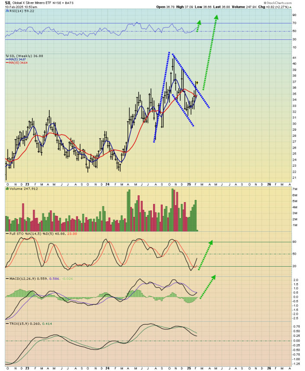305x371 pixels.
Task: Click the 80 level on stochastic axis
Action: (x=294, y=242)
